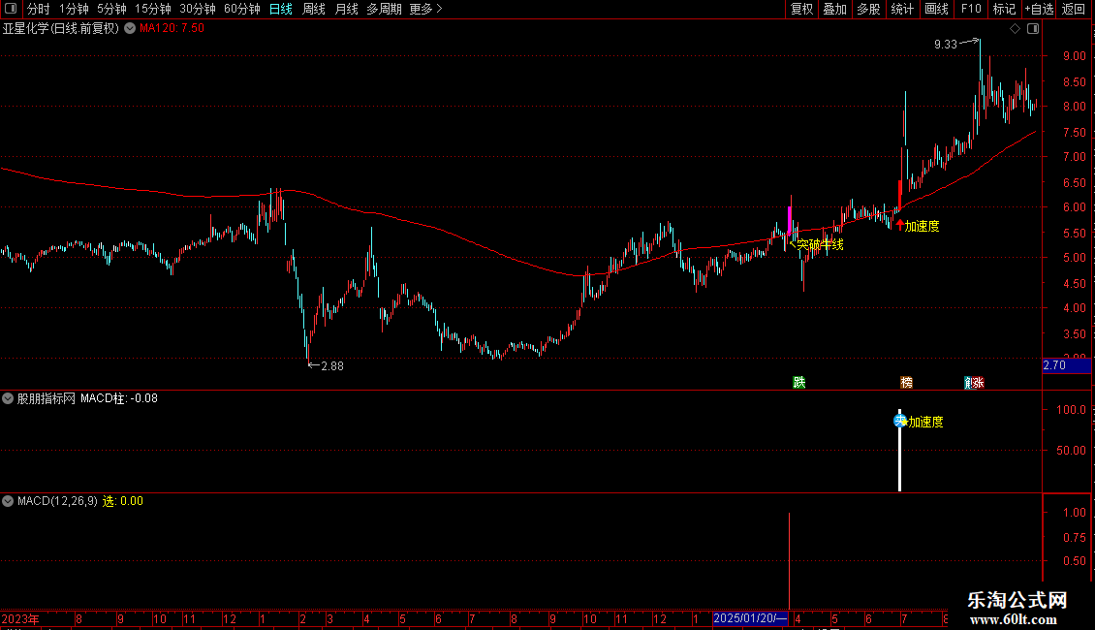Click the 2.88 low price label

[331, 366]
